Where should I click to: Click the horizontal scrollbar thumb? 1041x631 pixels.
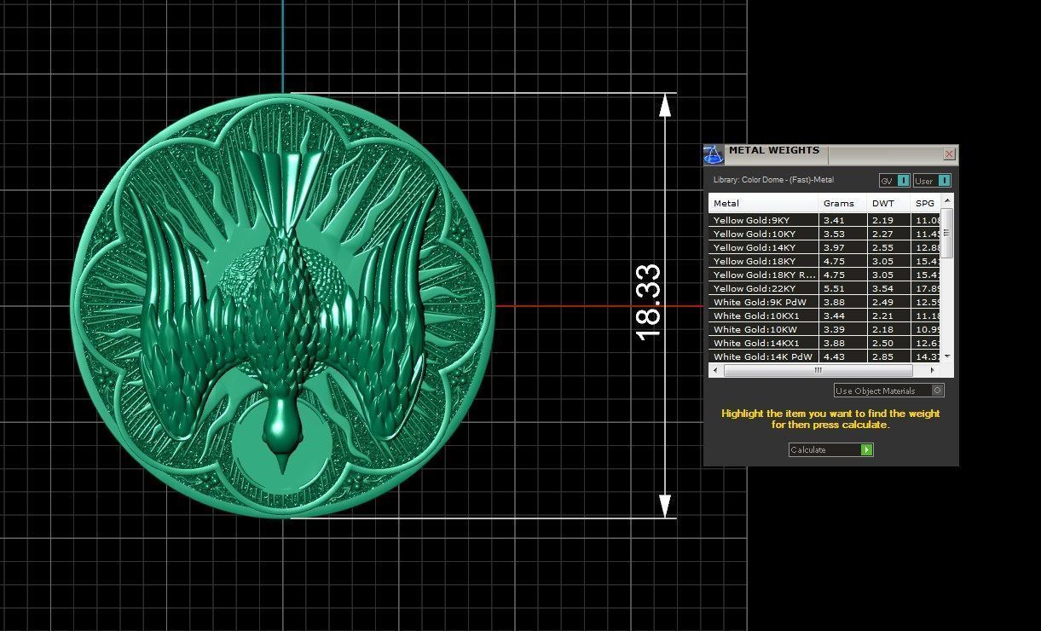[818, 371]
